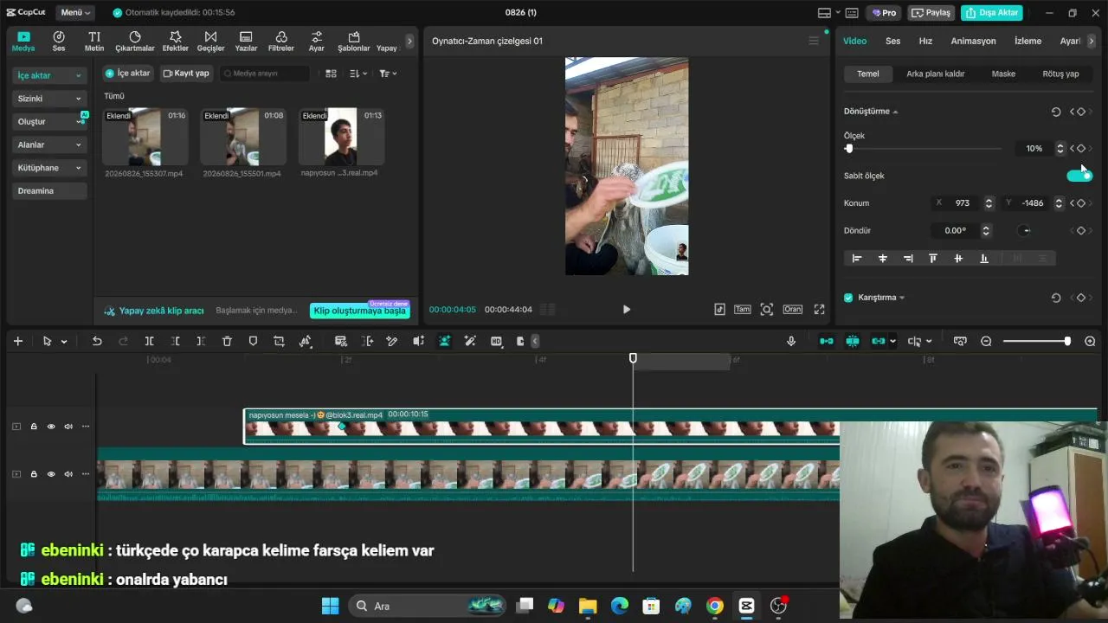
Task: Click the HD quality icon in timeline toolbar
Action: 496,341
